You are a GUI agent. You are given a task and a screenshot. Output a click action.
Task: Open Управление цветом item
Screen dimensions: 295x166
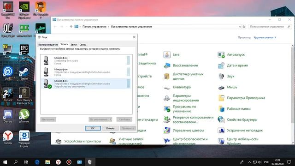183,130
